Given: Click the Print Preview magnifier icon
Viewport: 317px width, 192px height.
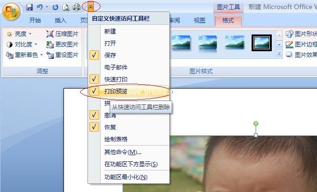Looking at the screenshot, I should click(66, 7).
